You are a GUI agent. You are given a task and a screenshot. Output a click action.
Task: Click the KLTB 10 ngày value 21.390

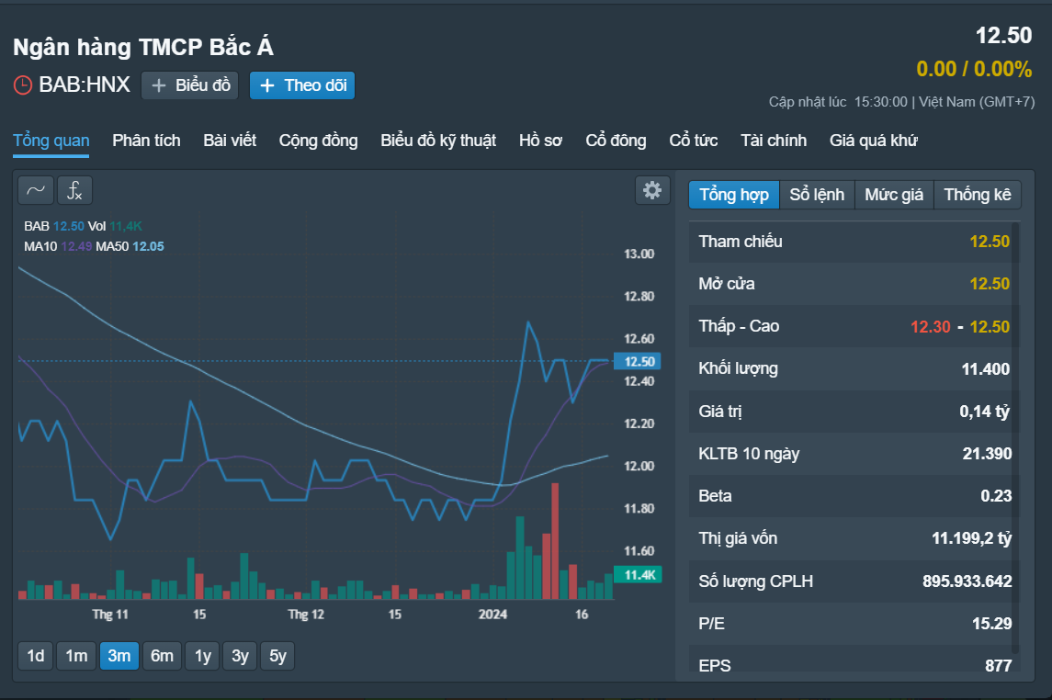(987, 454)
